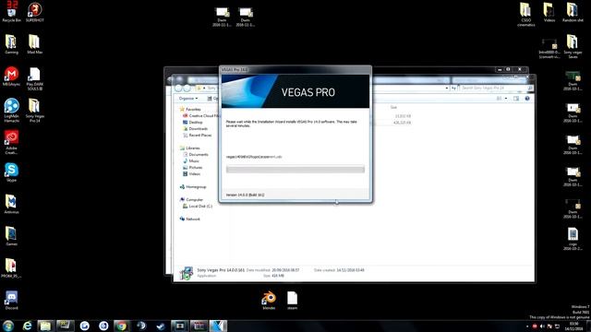Select Pictures library
This screenshot has height=332, width=591.
193,167
